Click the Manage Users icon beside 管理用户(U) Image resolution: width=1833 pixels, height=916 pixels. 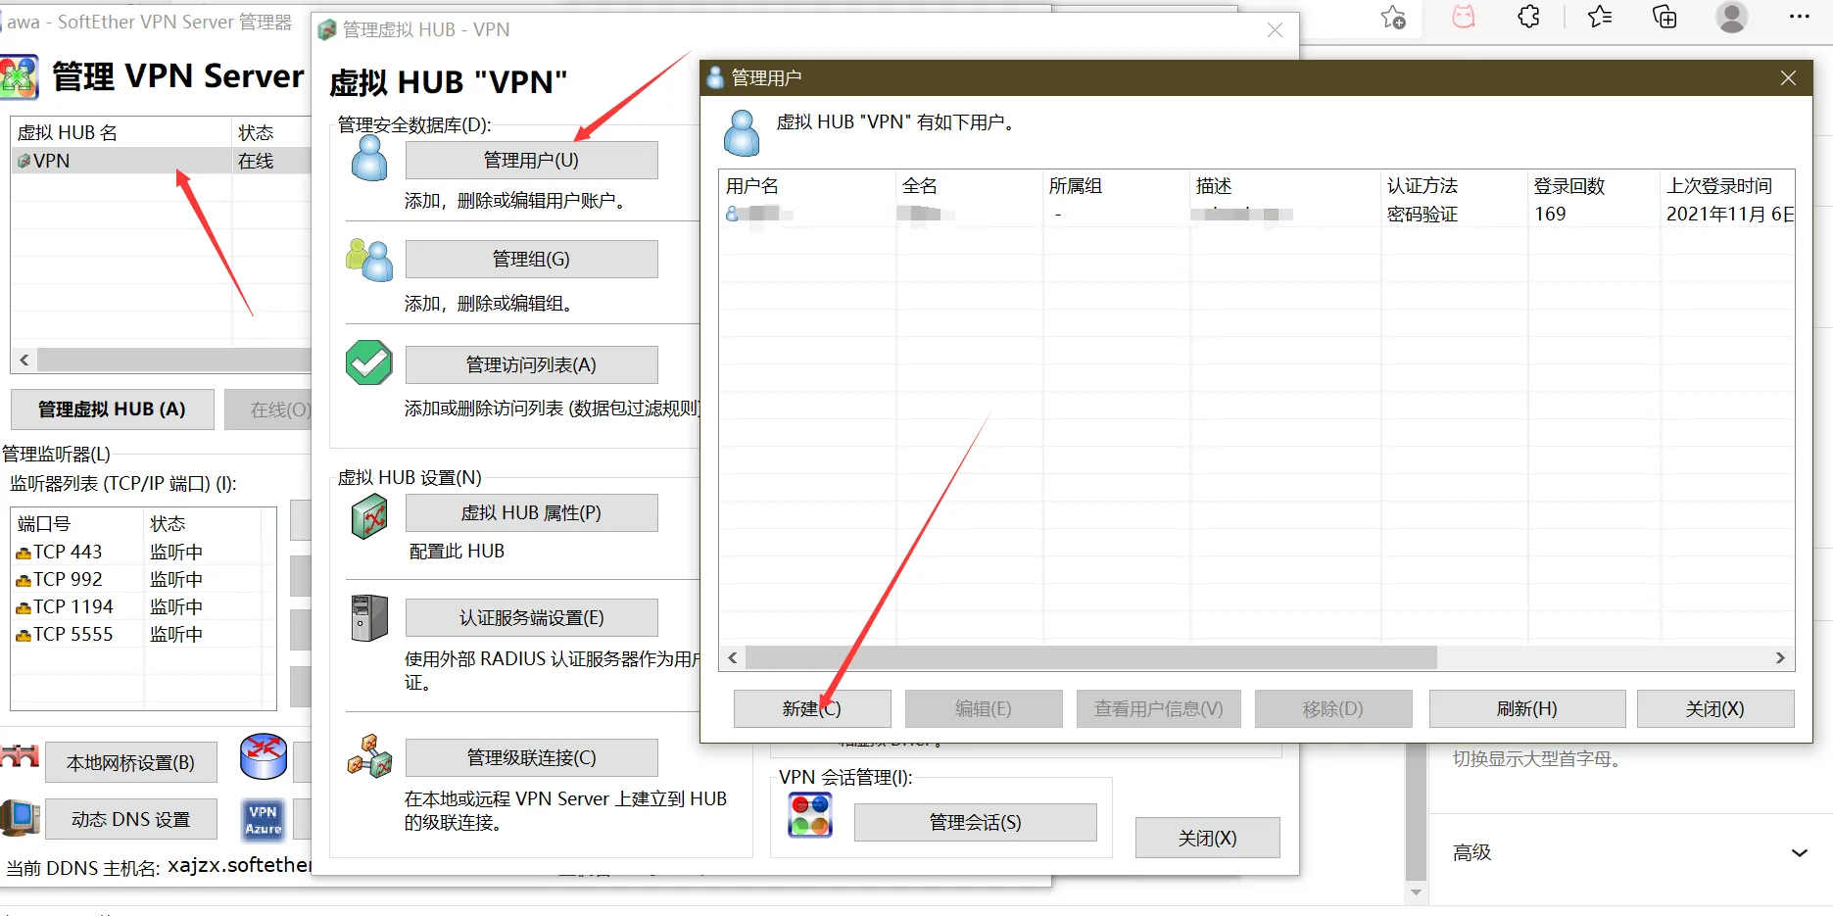(369, 159)
